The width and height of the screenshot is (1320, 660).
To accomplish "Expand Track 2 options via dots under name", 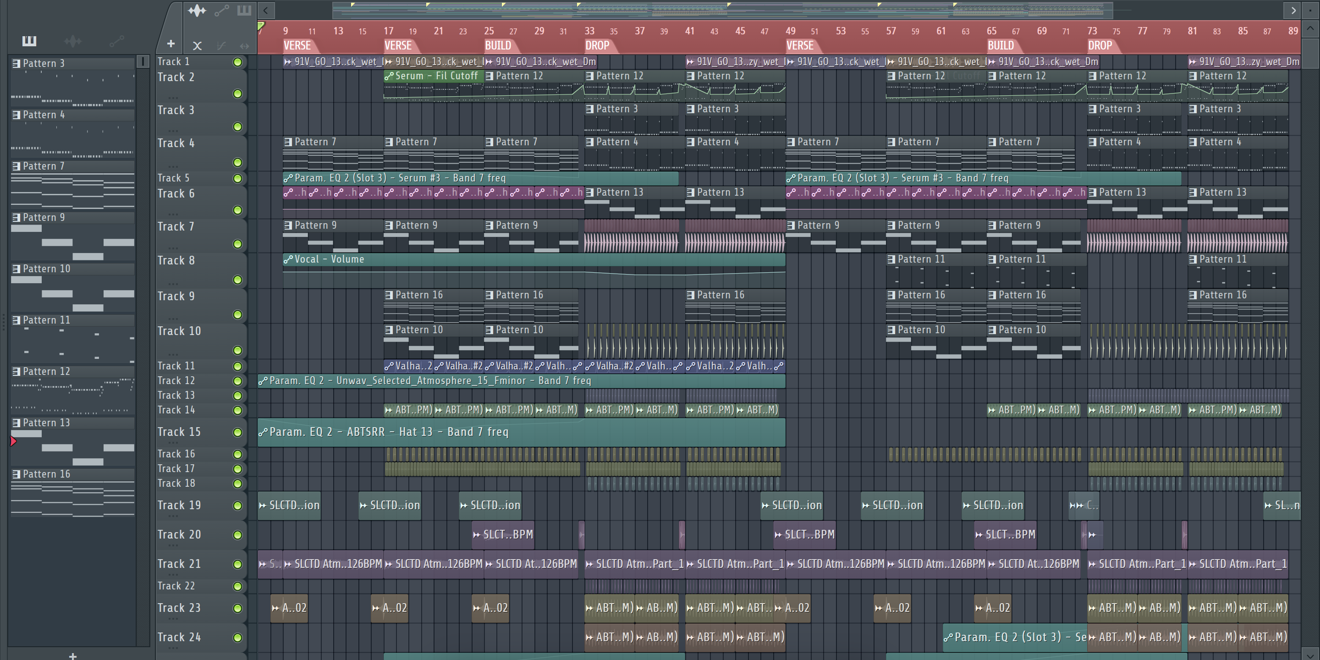I will pos(174,97).
